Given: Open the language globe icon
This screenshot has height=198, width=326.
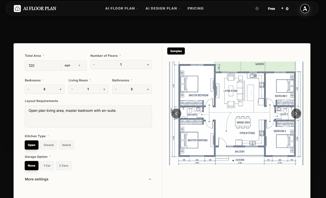Looking at the screenshot, I should point(257,9).
